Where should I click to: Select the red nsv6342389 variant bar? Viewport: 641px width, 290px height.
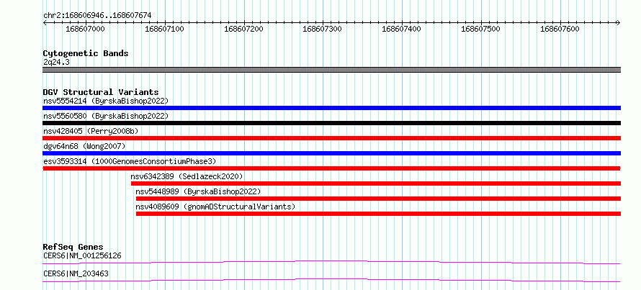click(376, 183)
